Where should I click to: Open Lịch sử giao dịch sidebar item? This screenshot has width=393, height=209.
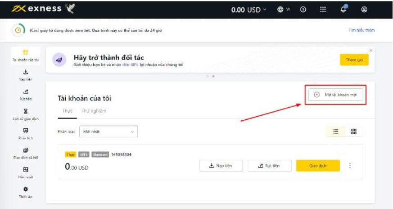[x=25, y=114]
